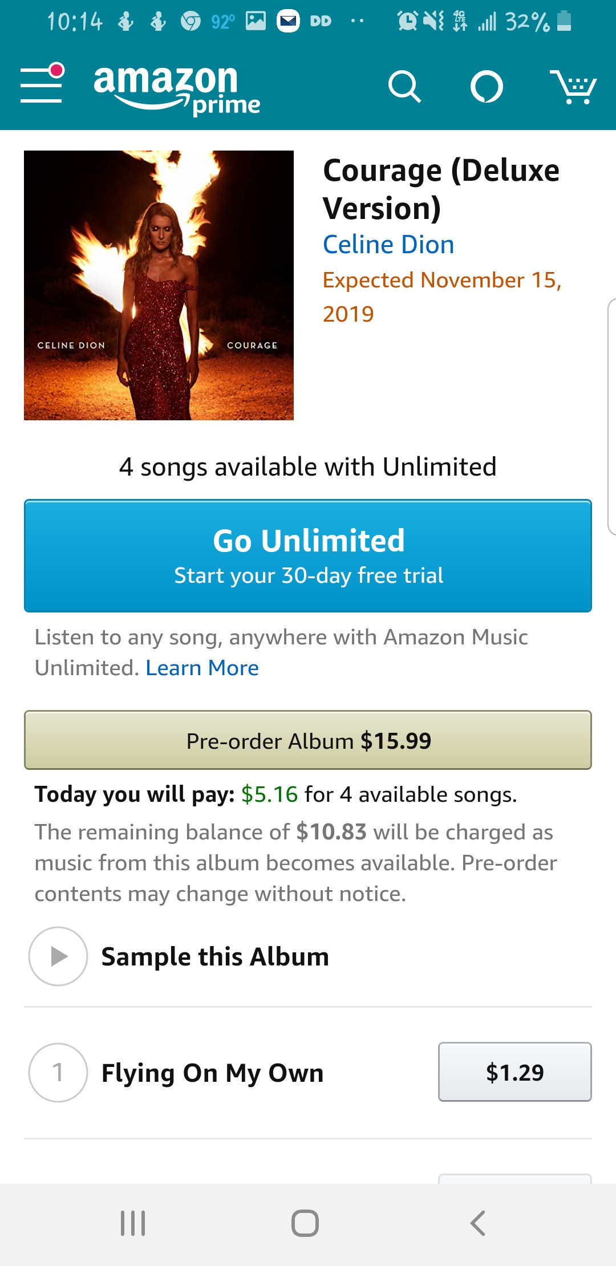Buy Flying On My Own for $1.29
The height and width of the screenshot is (1266, 616).
click(x=514, y=1072)
